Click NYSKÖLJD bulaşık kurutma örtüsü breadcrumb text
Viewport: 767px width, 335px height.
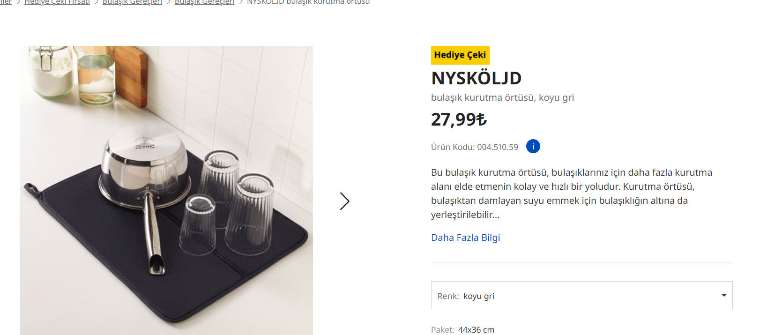click(308, 2)
